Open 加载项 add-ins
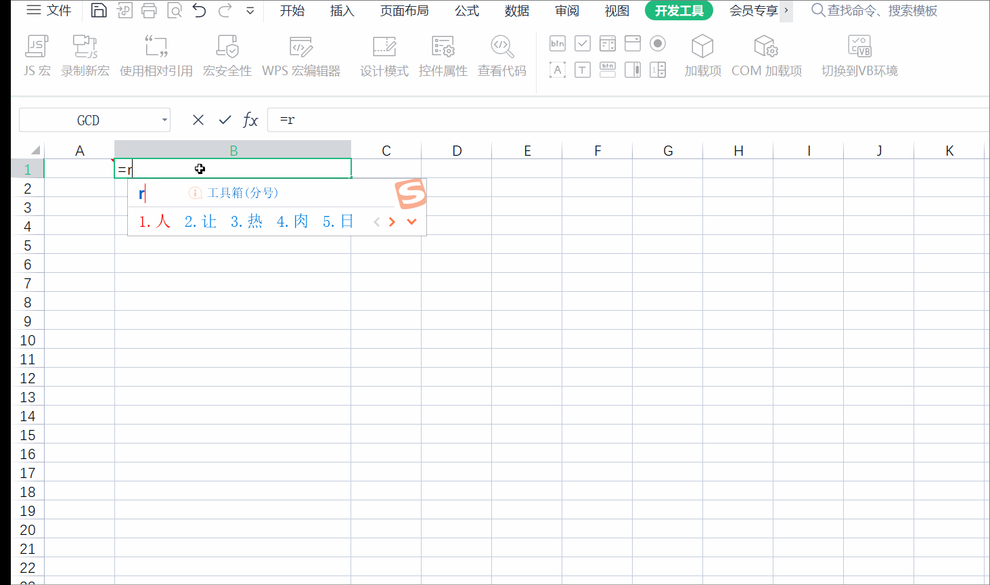This screenshot has height=585, width=990. click(703, 56)
